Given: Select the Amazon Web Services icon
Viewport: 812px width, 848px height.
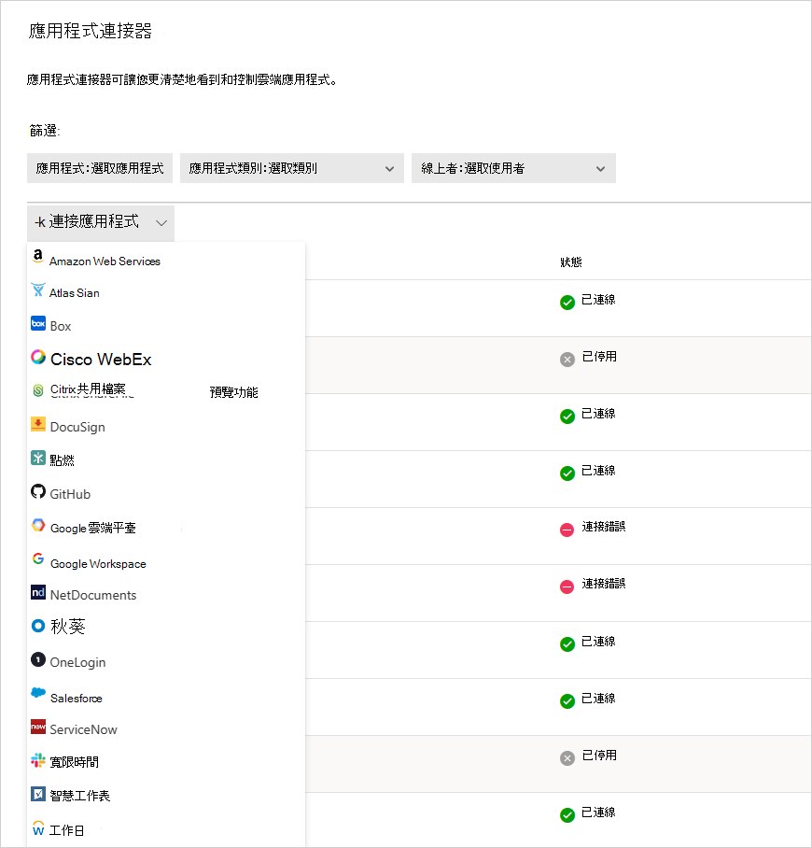Looking at the screenshot, I should pos(36,255).
